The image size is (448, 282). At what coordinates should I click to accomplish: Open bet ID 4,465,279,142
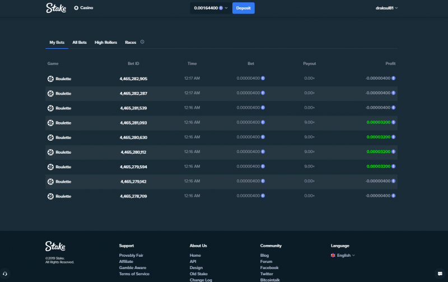click(133, 182)
